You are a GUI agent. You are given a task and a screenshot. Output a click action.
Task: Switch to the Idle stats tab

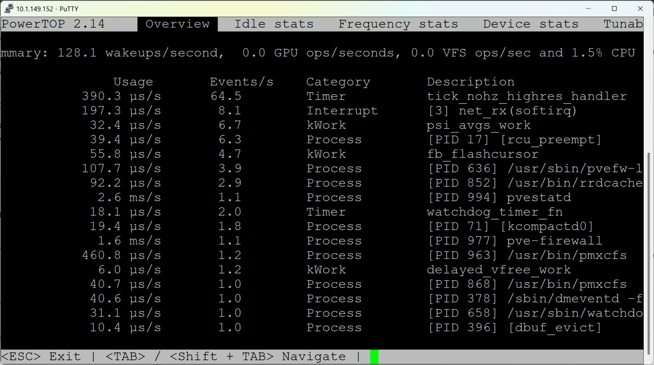[x=273, y=24]
